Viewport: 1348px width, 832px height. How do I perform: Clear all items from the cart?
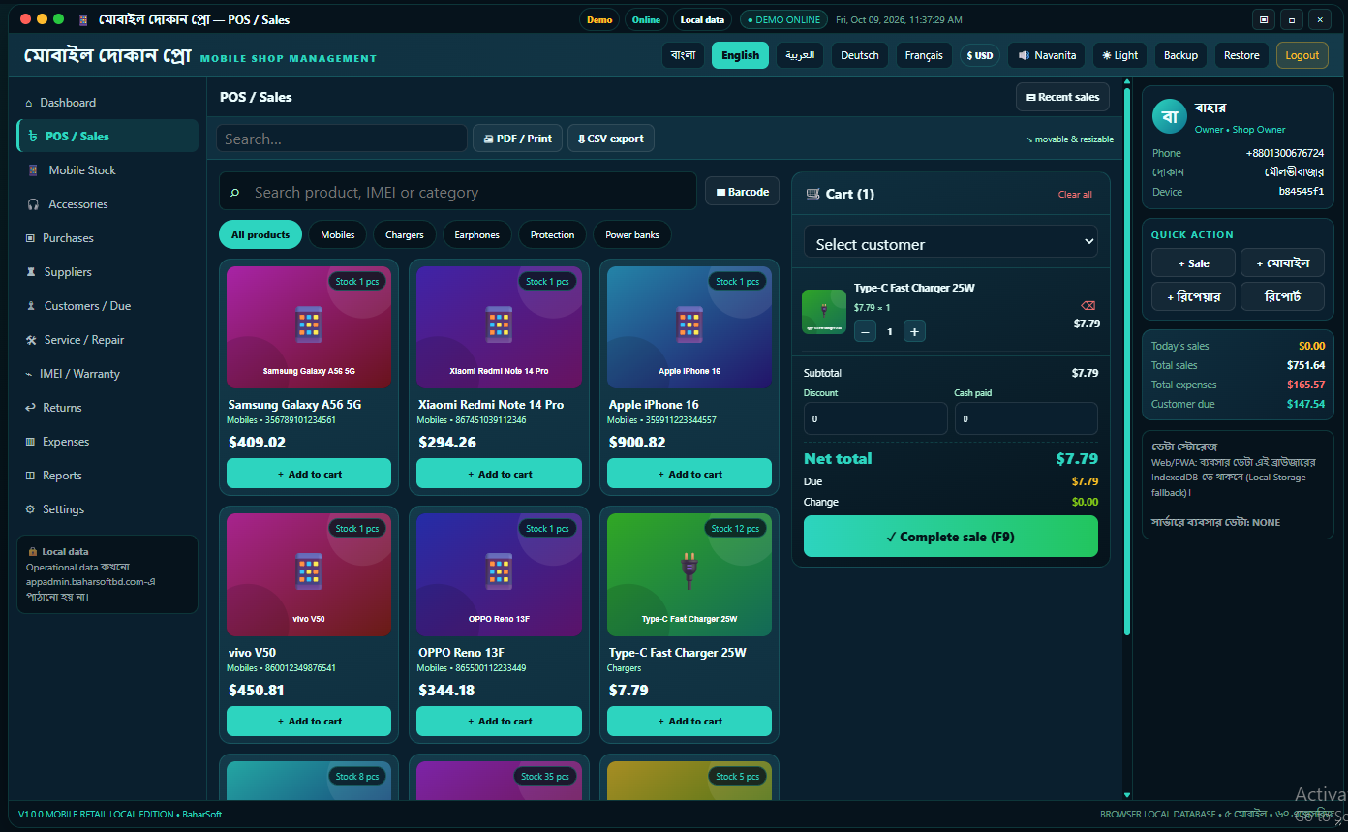pos(1075,195)
